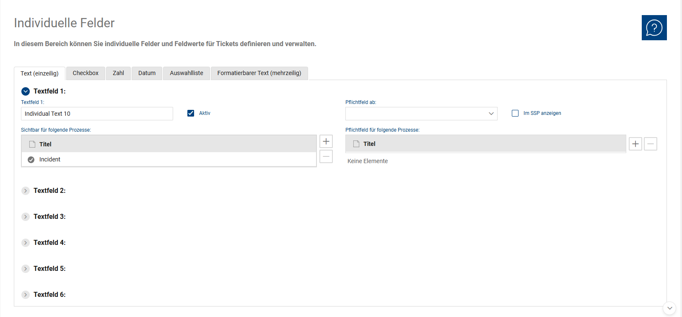Click the Titel column header in visible processes
The height and width of the screenshot is (317, 682).
point(169,144)
